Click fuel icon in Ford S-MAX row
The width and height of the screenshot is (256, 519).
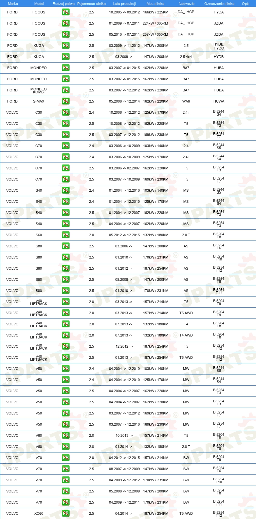point(65,101)
